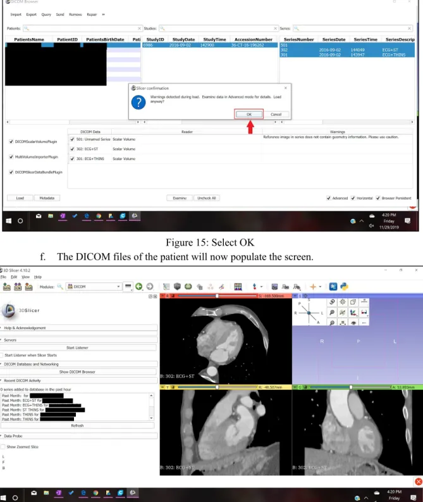Expand more DICOM Browser toolbar actions chevron

pos(103,15)
